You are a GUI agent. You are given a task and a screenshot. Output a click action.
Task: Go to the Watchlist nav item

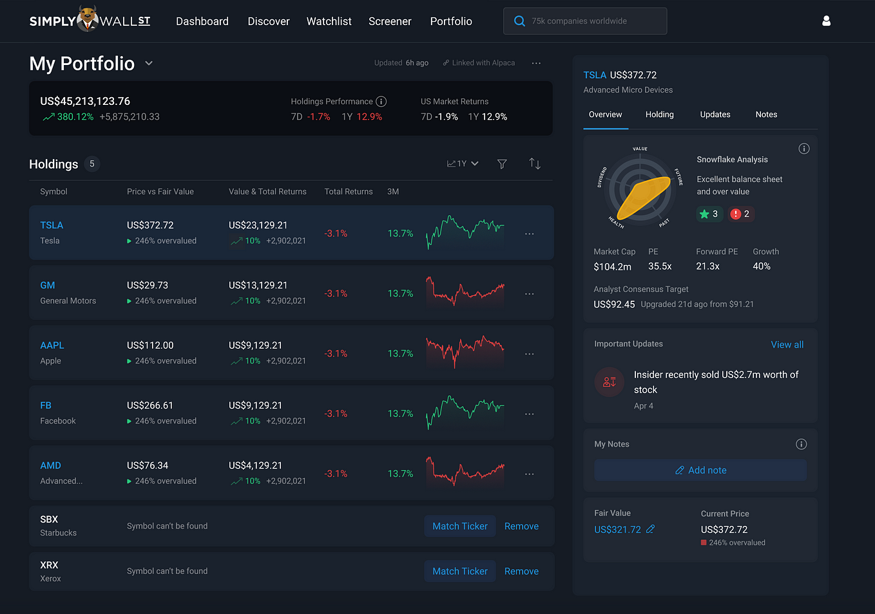point(329,21)
